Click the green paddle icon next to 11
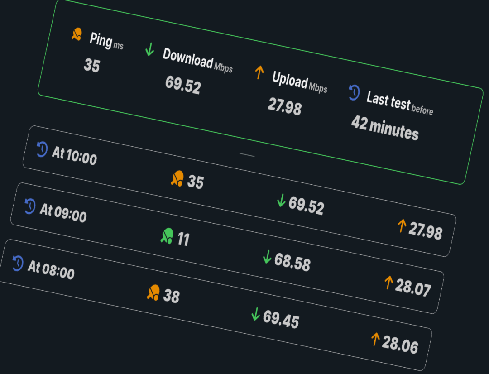 pyautogui.click(x=167, y=236)
